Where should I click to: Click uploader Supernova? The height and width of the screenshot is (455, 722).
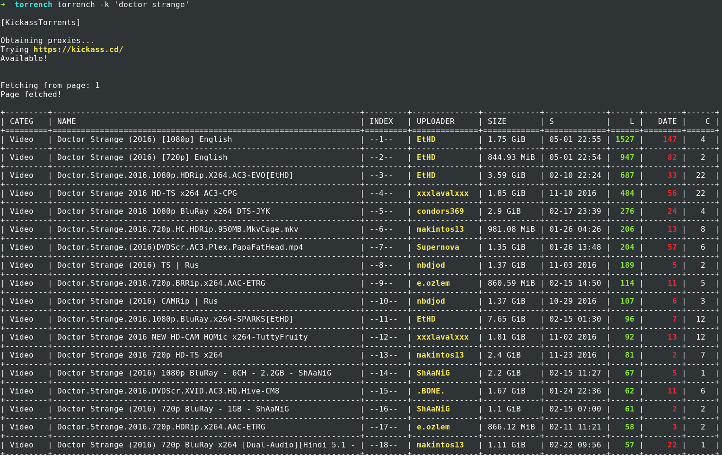click(438, 247)
